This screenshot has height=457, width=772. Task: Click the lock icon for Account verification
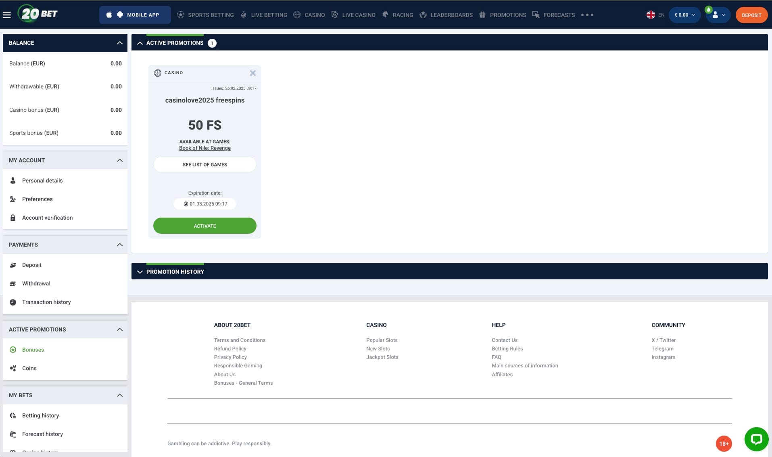point(13,218)
